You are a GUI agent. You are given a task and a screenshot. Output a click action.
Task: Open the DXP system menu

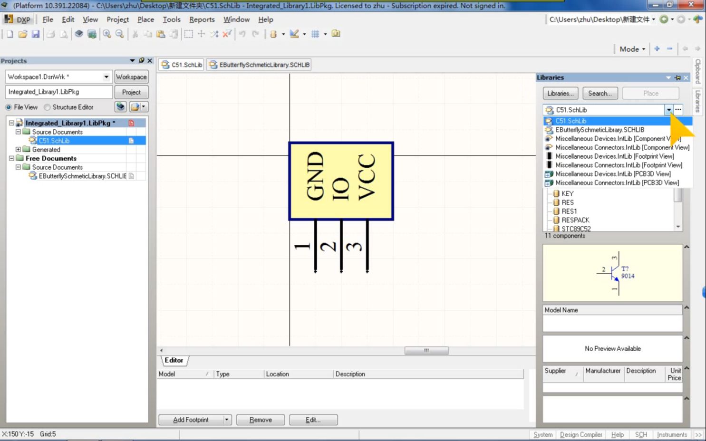click(x=18, y=19)
